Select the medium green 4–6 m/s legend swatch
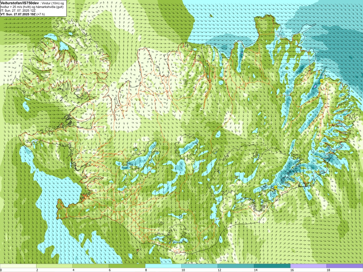 click(x=91, y=266)
